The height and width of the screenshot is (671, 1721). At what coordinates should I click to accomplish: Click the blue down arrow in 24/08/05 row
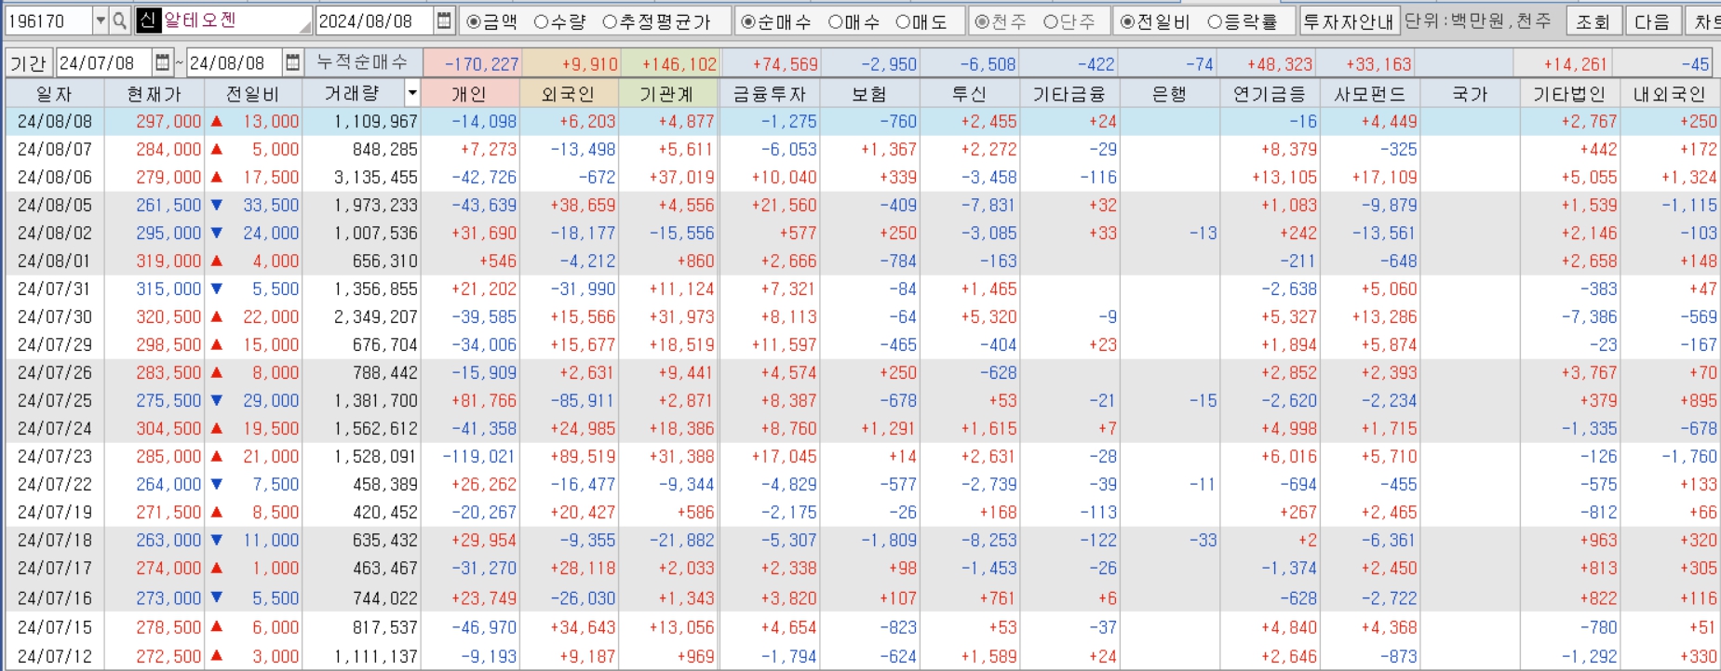click(217, 205)
